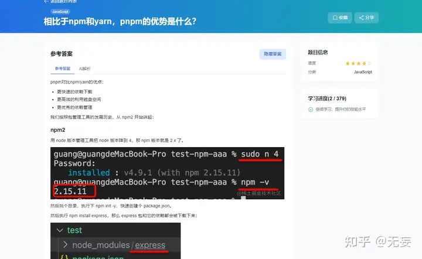
Task: Click the JavaScript tag badge in the header
Action: pos(60,12)
